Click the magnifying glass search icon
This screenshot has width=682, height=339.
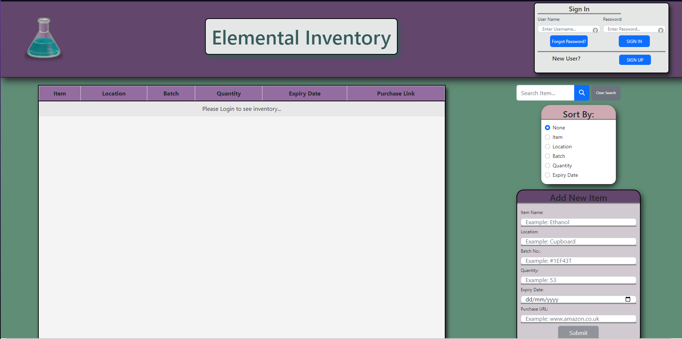tap(581, 93)
